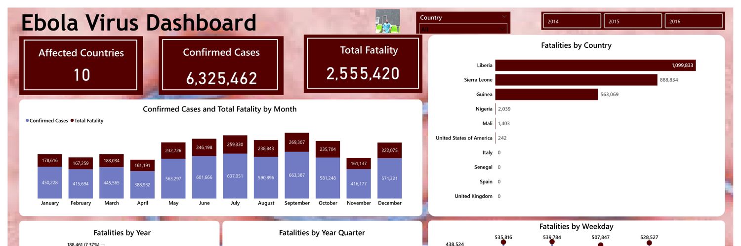Select November's fatality segment 161,137
The width and height of the screenshot is (741, 246).
click(x=359, y=163)
